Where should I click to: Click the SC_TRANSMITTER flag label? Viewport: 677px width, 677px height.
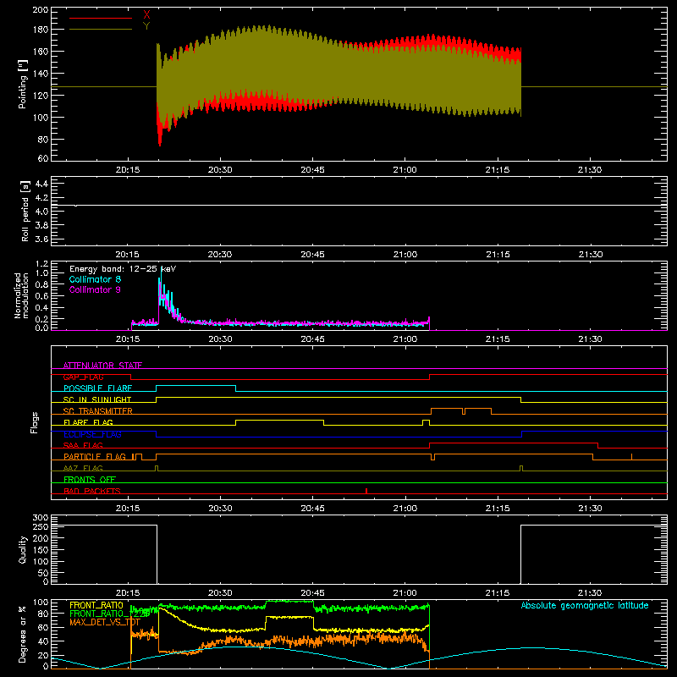97,411
